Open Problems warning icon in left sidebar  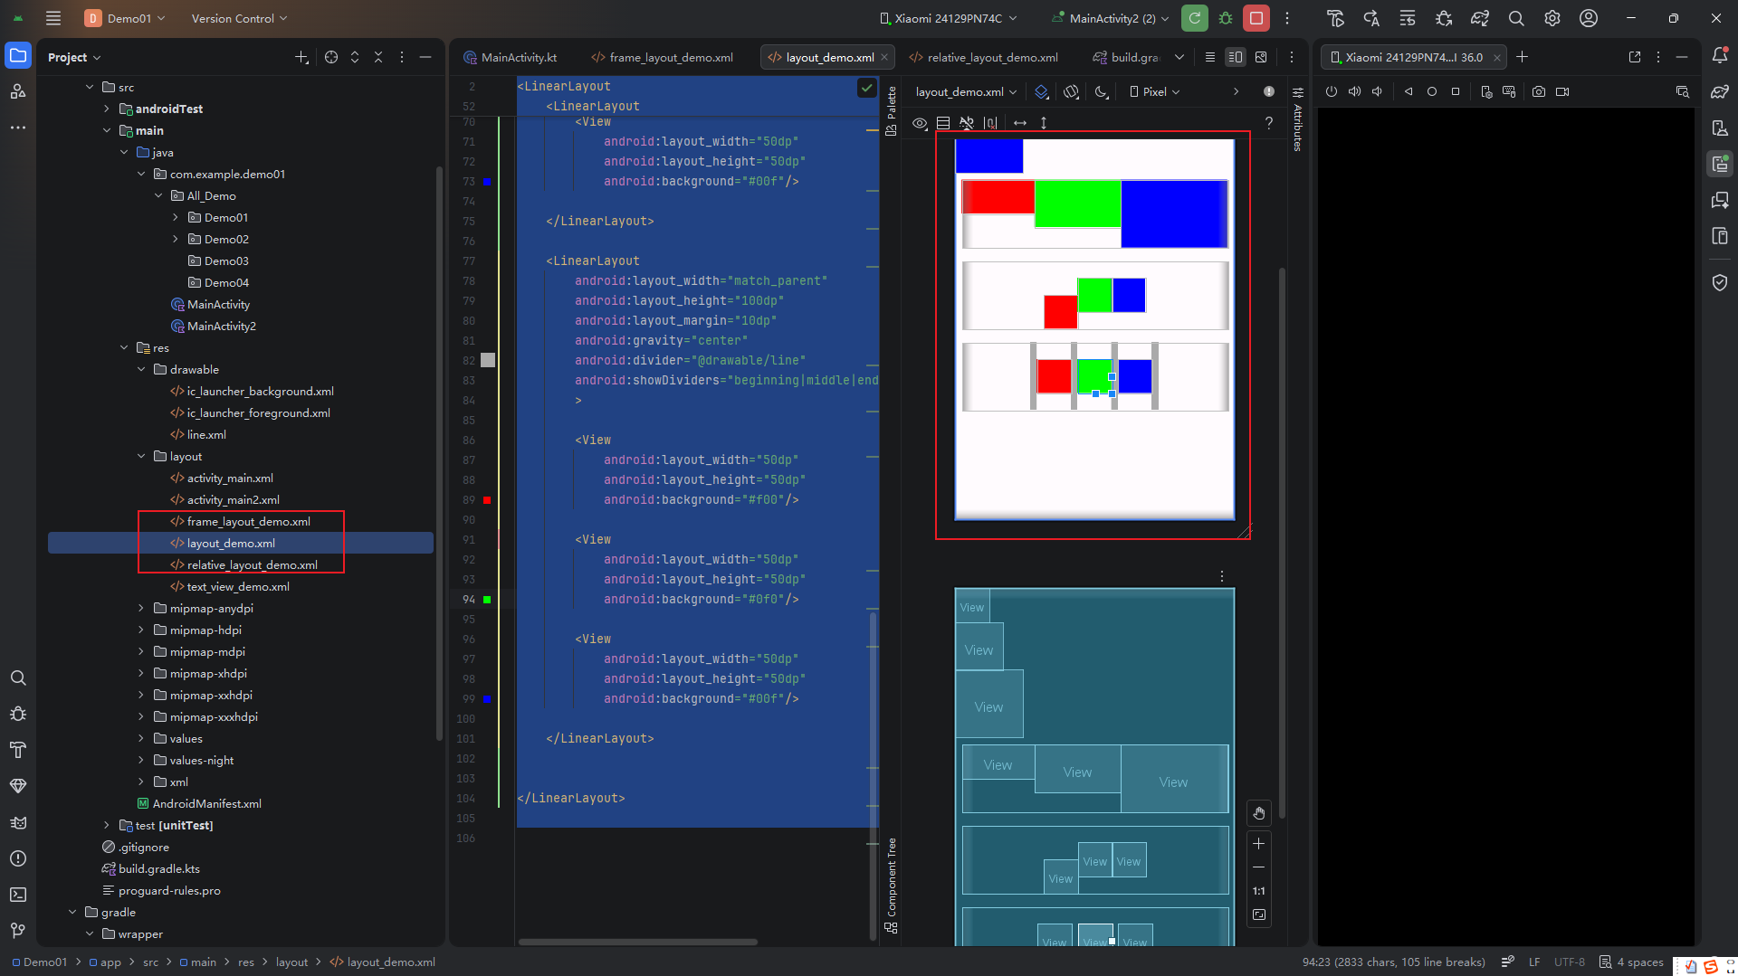[x=18, y=858]
